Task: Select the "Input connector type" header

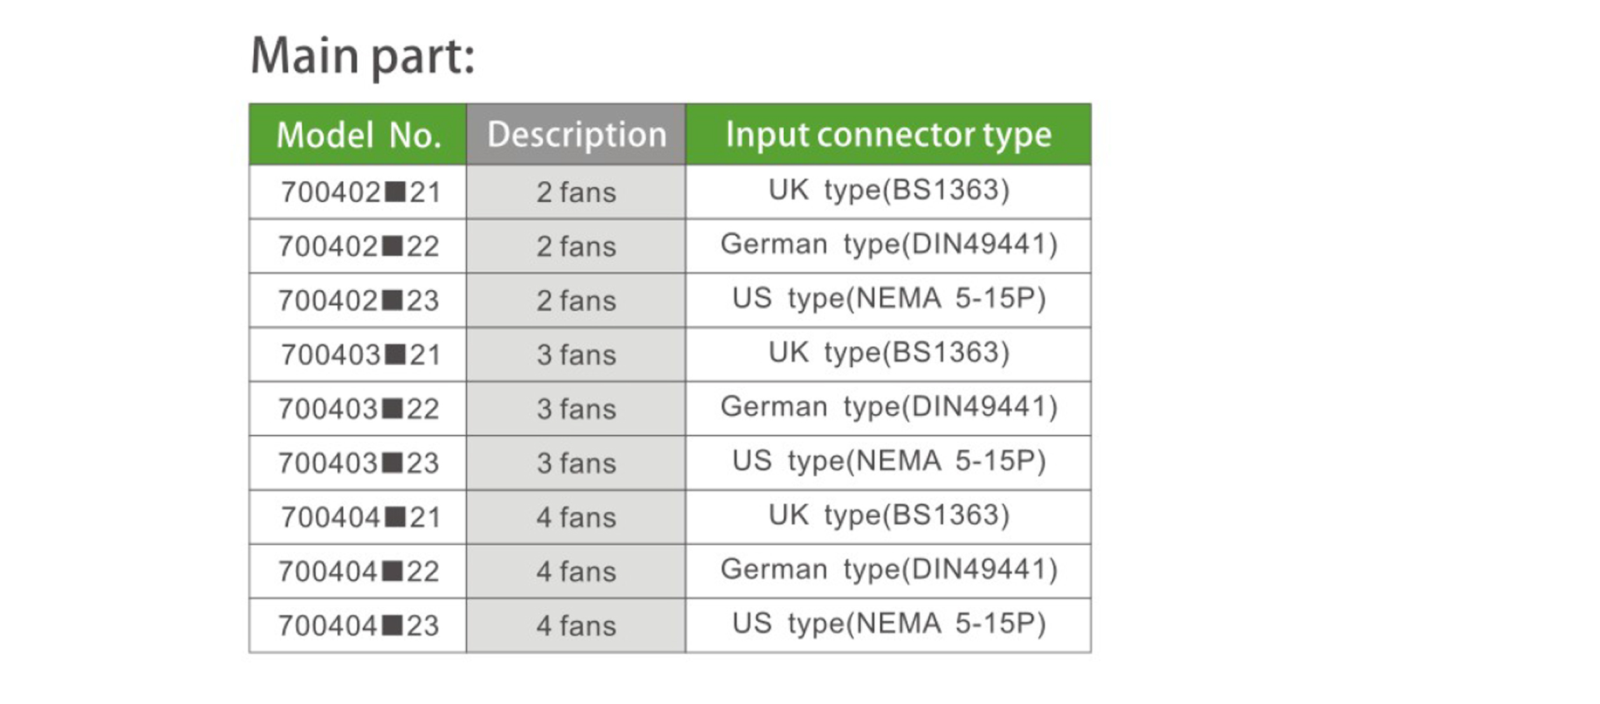Action: click(888, 135)
